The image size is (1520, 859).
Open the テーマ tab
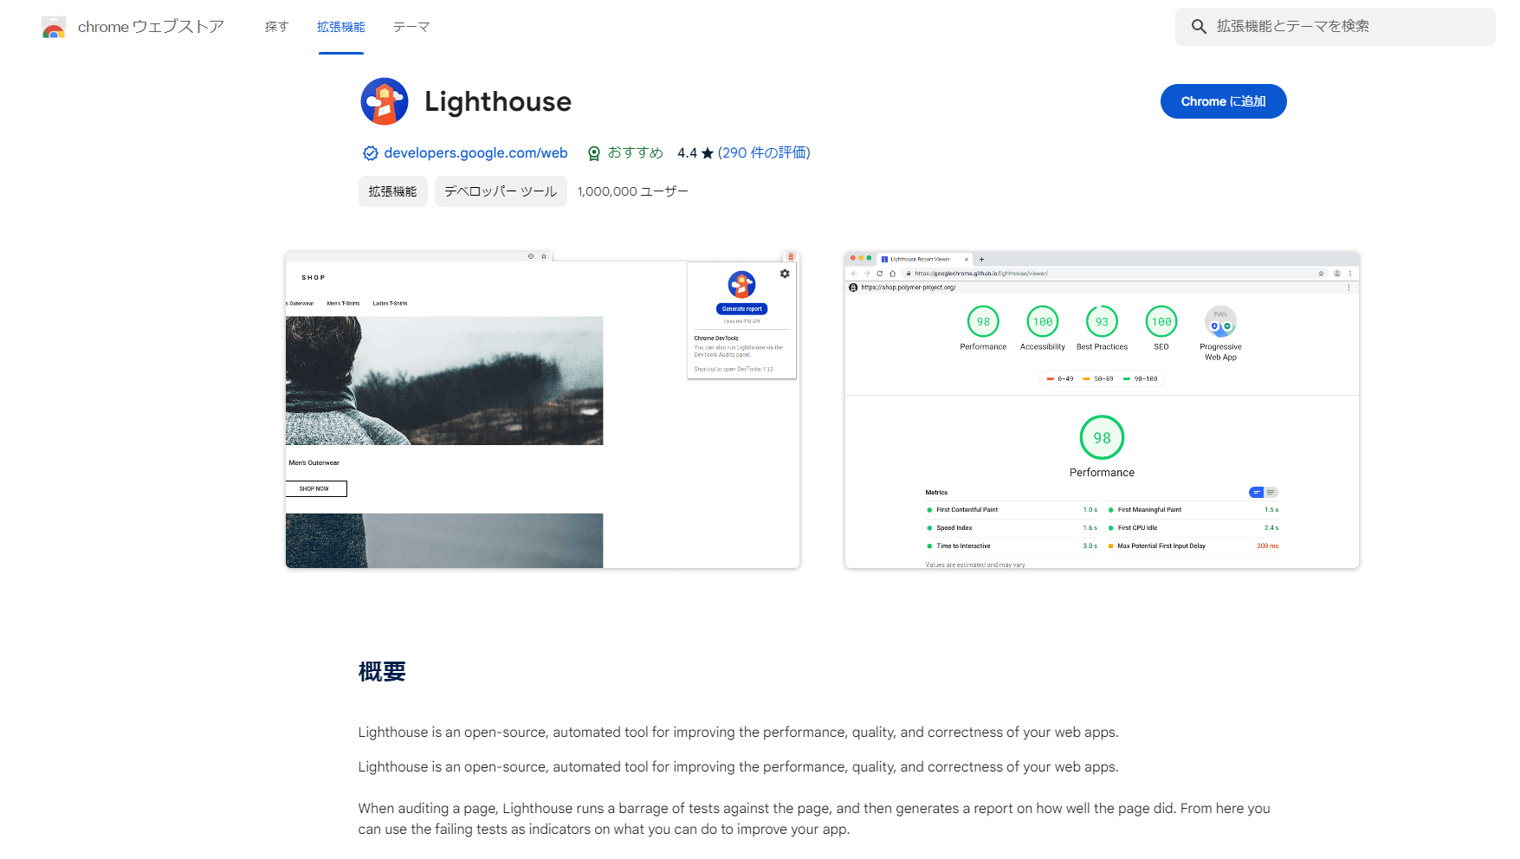pos(411,27)
